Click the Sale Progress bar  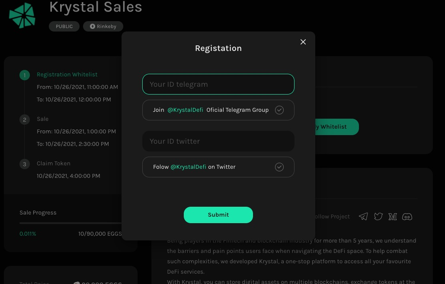[x=70, y=223]
